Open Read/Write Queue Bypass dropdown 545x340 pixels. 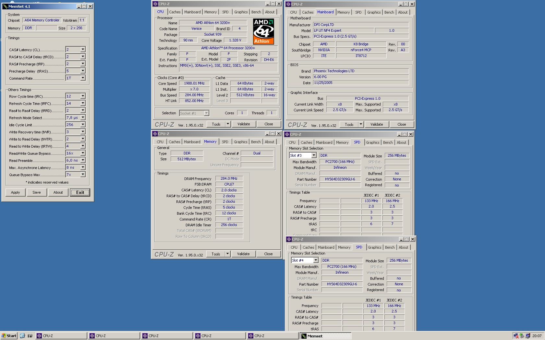(x=83, y=153)
